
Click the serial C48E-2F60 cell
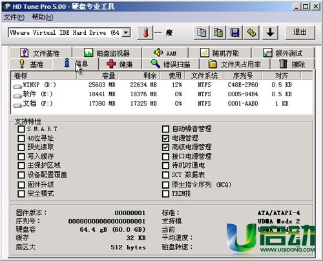pos(243,85)
